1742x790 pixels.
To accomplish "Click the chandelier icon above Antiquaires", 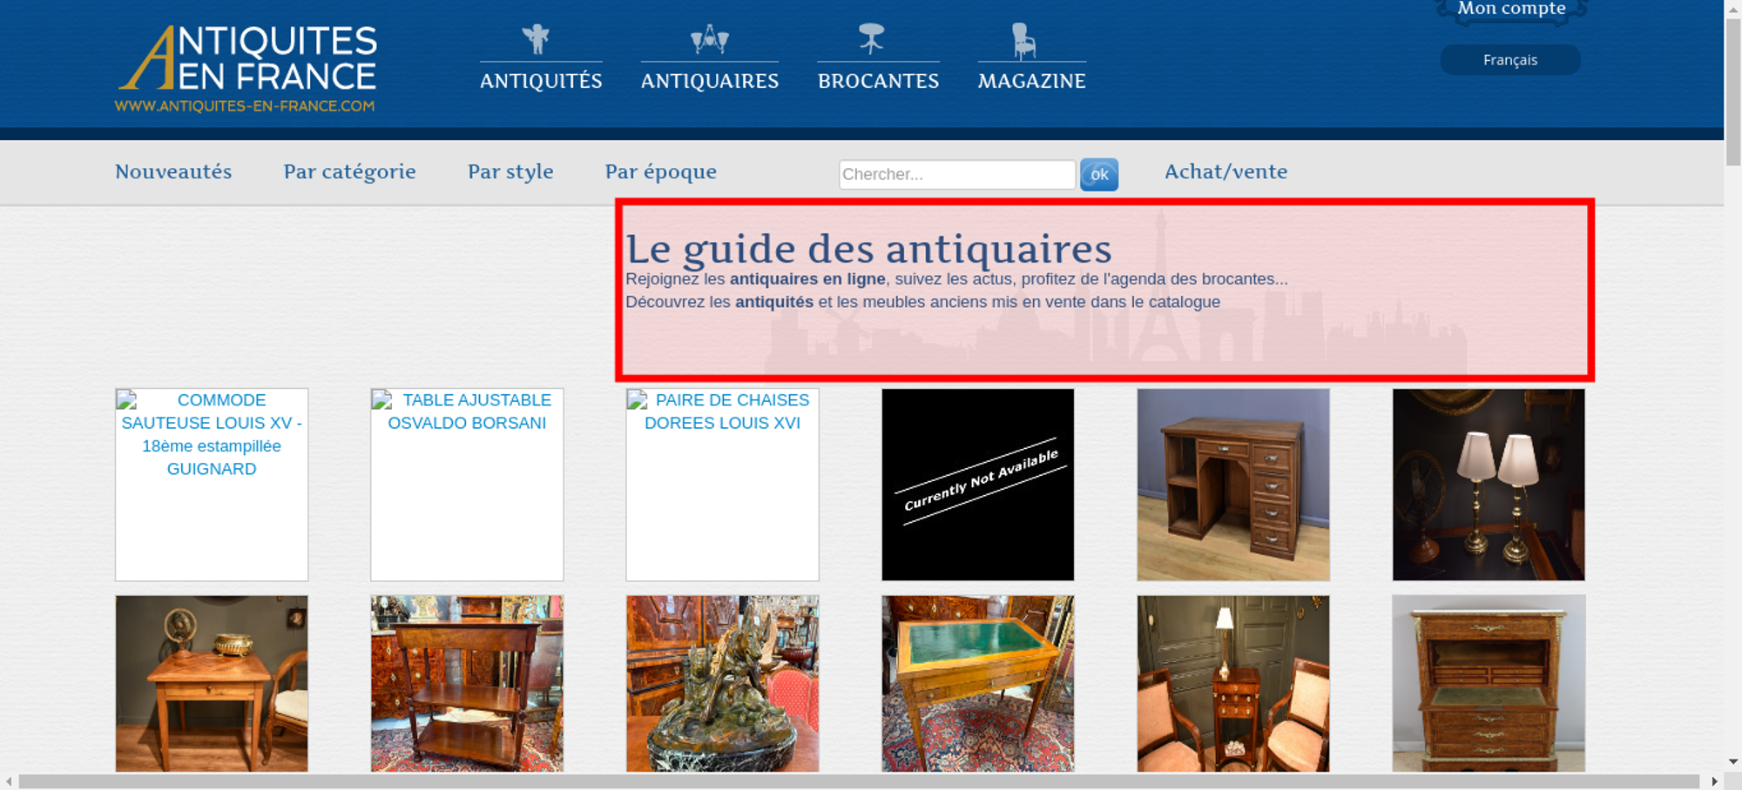I will [709, 39].
